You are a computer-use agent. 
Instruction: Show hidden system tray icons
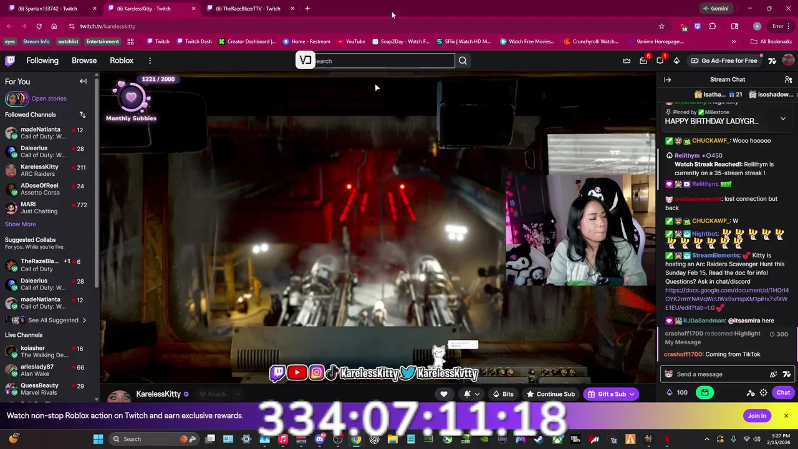click(x=706, y=439)
